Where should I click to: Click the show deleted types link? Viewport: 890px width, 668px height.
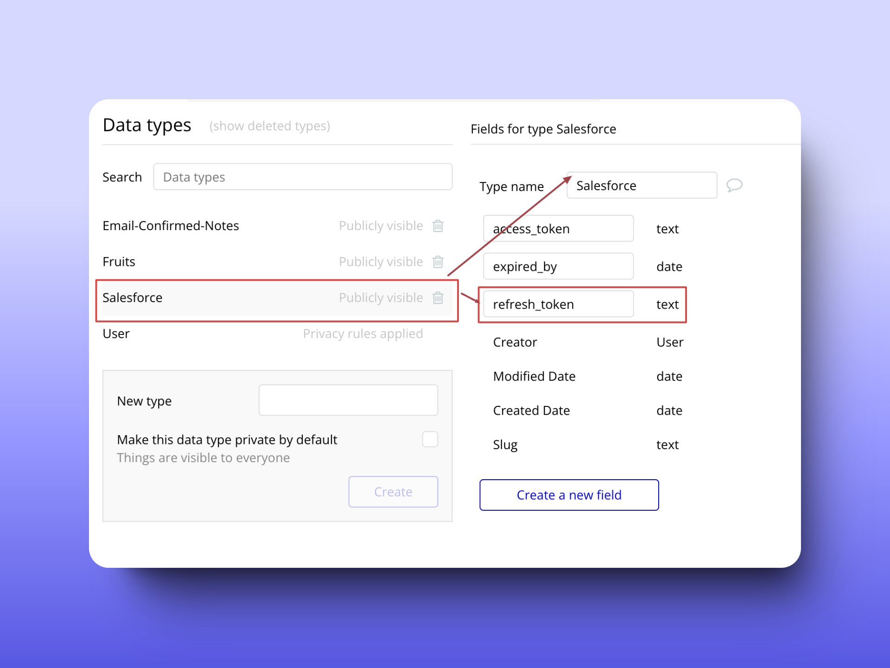point(270,126)
